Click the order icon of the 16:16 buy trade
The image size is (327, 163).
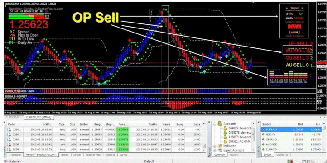tap(9, 130)
